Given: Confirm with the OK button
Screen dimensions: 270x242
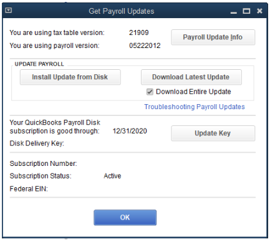Looking at the screenshot, I should 125,218.
